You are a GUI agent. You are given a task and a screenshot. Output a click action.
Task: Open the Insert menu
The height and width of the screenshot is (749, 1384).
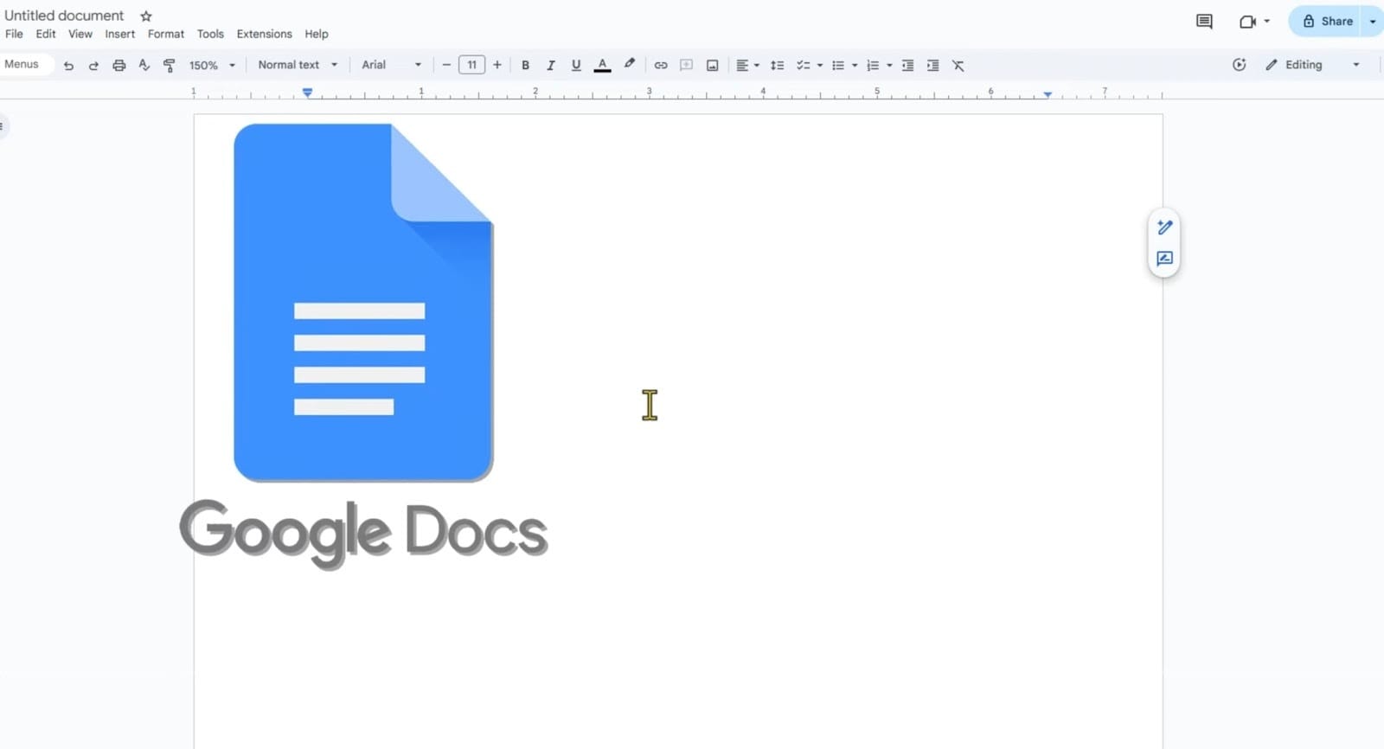click(x=120, y=34)
